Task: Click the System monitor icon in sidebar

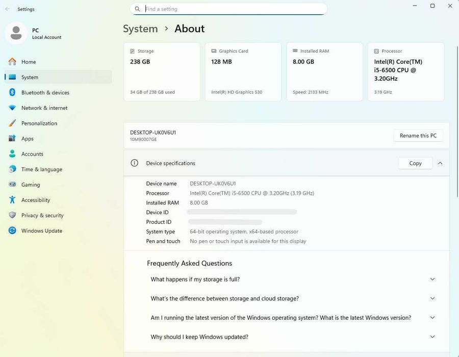Action: [x=12, y=77]
